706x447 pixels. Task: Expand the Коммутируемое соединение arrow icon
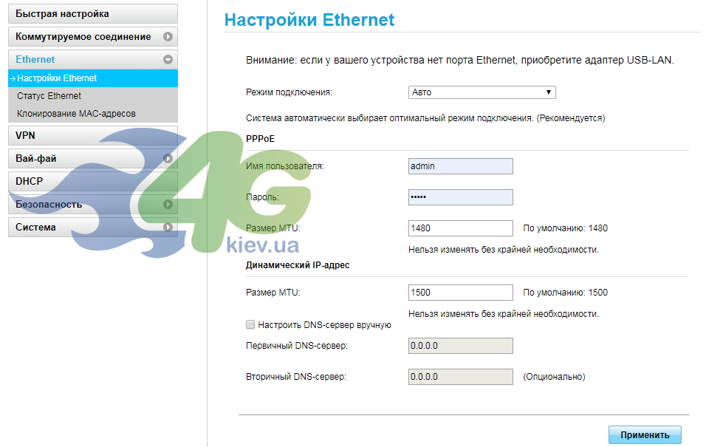click(168, 36)
